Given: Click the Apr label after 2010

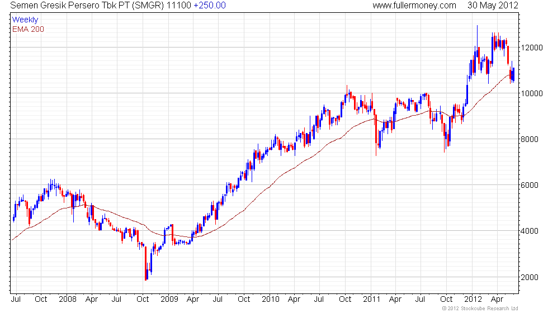Looking at the screenshot, I should click(294, 300).
